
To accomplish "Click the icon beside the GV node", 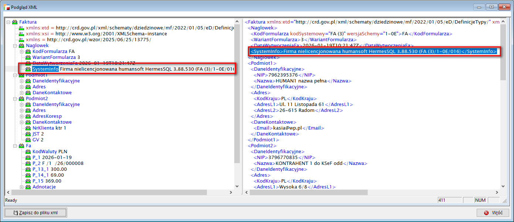I will coord(28,140).
